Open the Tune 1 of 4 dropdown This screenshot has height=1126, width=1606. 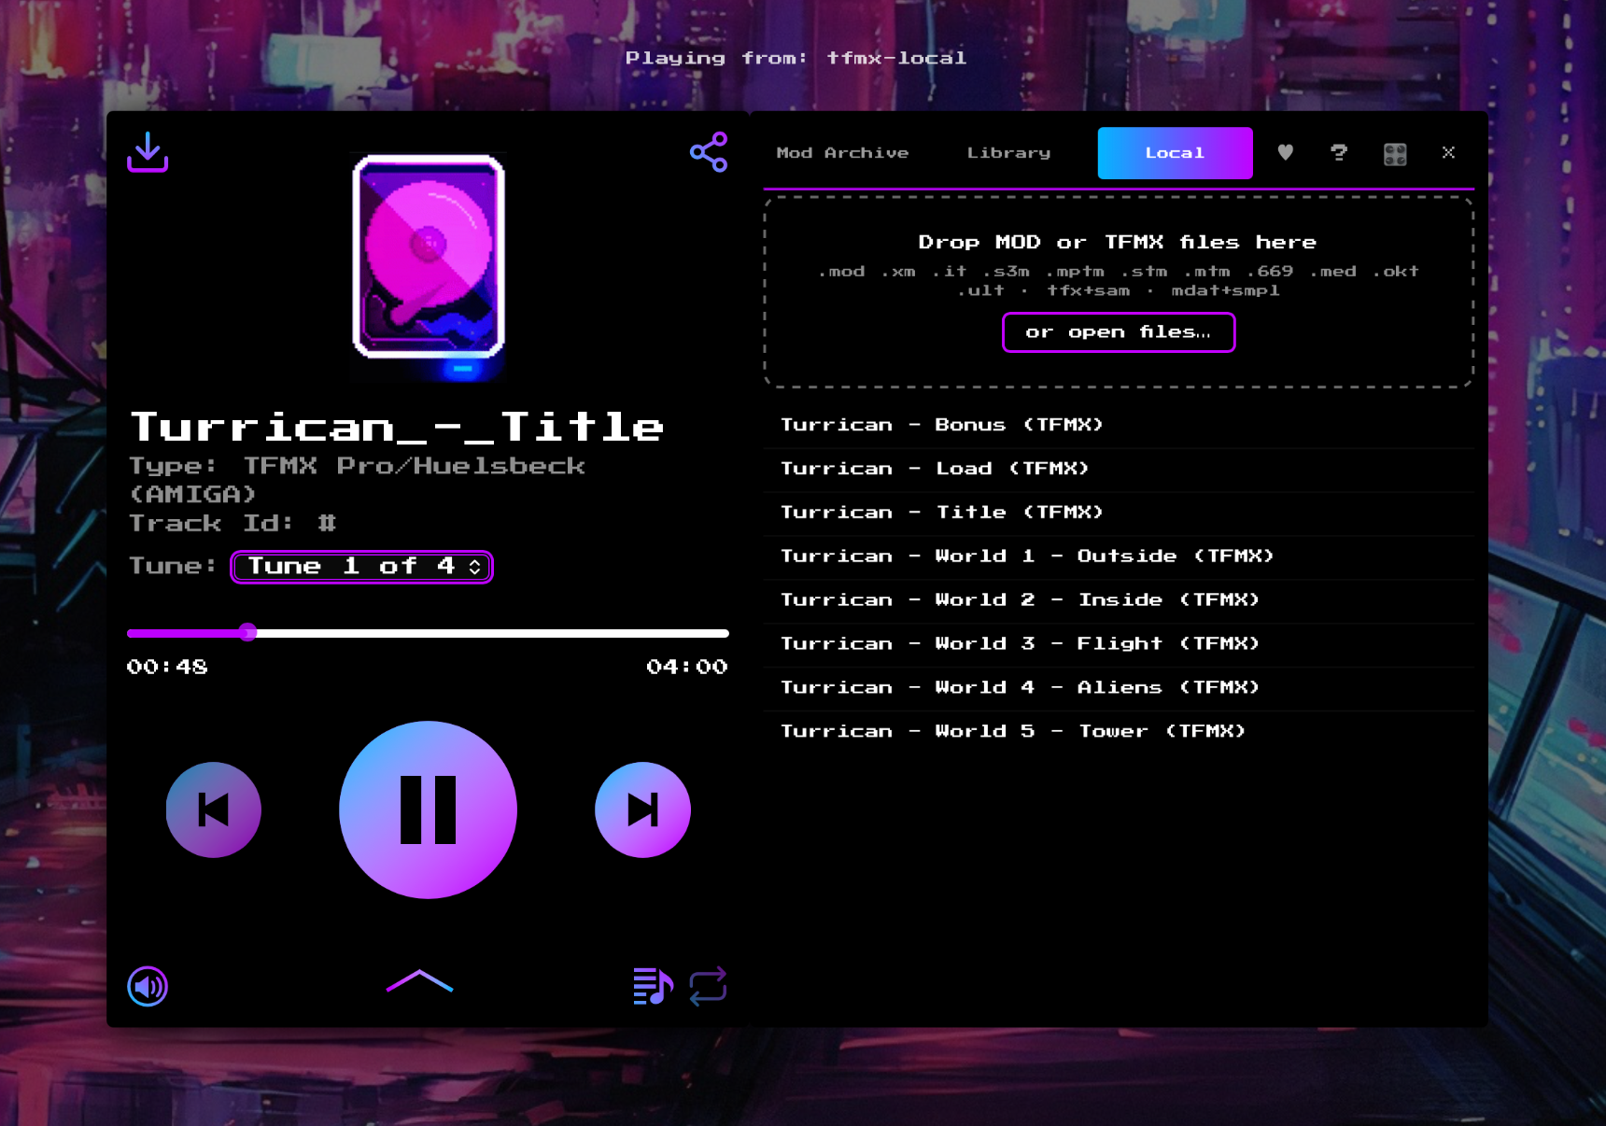[362, 567]
